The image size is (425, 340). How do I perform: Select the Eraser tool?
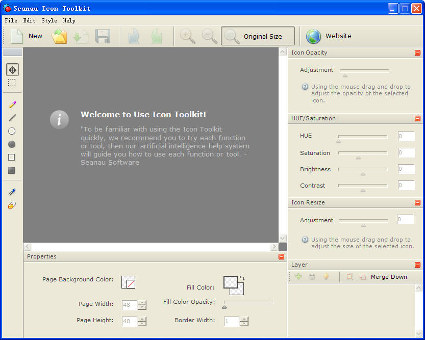coord(12,205)
